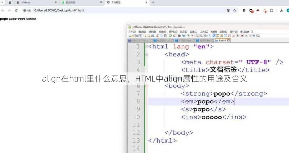Open the 运行(R) menu in Notepad++
The width and height of the screenshot is (289, 153).
(223, 32)
